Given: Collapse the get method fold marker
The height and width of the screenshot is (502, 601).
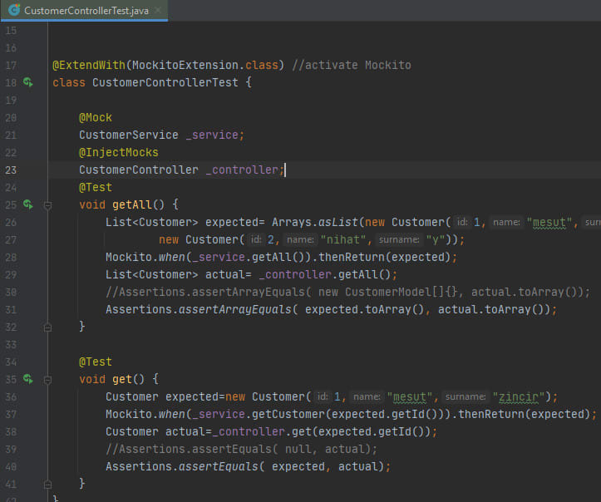Looking at the screenshot, I should 47,380.
